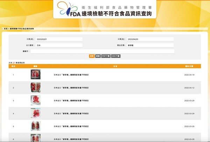Download results with PDF下載 button
Viewport: 210px width, 142px height.
click(x=106, y=56)
